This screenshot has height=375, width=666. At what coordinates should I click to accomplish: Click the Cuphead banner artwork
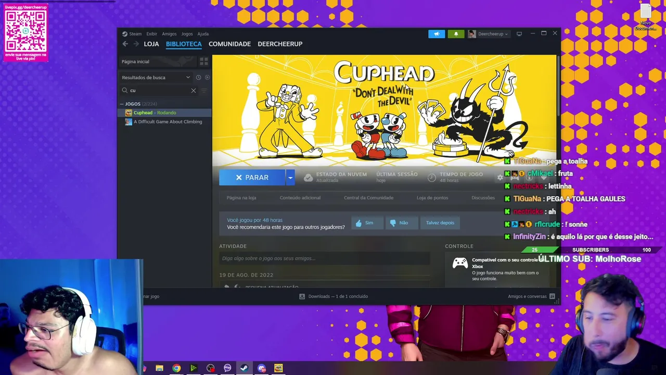pyautogui.click(x=384, y=110)
